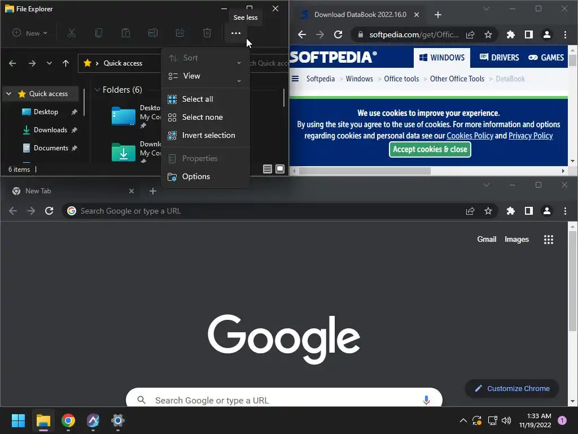Open the Downloads folder thumbnail
The width and height of the screenshot is (578, 434).
[x=124, y=152]
